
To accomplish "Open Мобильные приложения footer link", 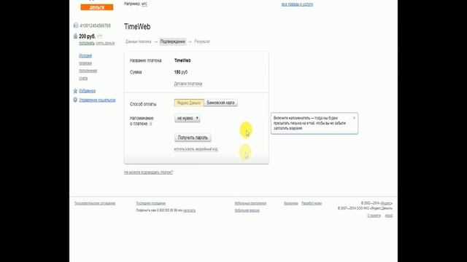I will (x=250, y=203).
